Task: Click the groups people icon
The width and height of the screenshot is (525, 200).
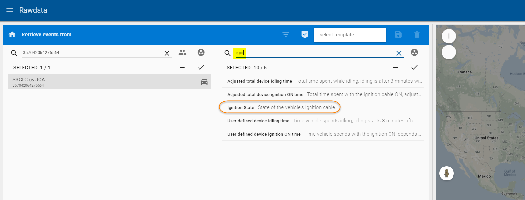Action: [x=183, y=52]
